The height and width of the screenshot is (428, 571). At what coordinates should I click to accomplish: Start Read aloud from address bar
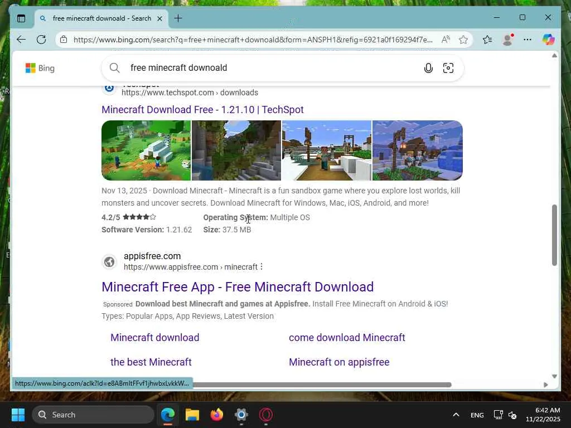pyautogui.click(x=446, y=40)
